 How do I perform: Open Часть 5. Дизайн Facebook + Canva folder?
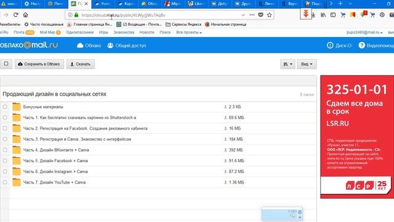point(55,160)
